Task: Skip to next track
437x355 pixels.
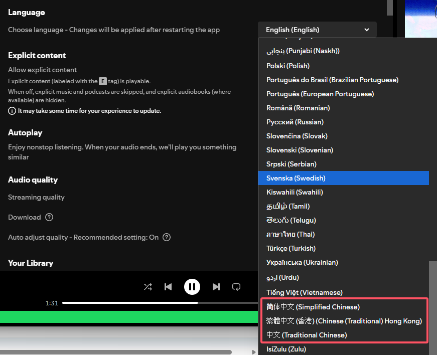Action: 216,287
